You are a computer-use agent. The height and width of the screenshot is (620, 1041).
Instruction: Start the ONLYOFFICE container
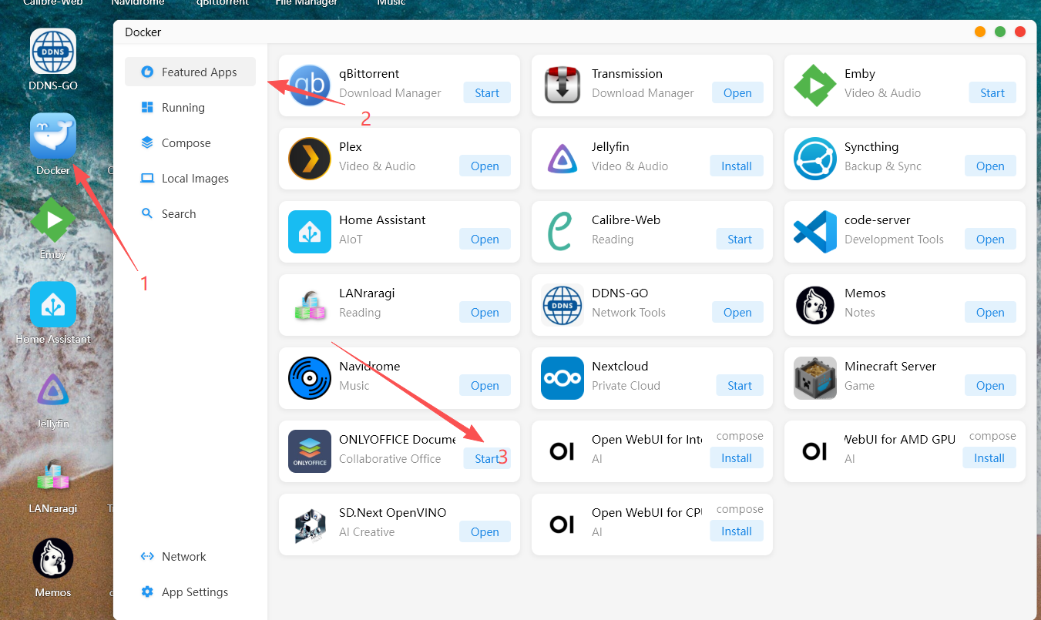[x=487, y=458]
